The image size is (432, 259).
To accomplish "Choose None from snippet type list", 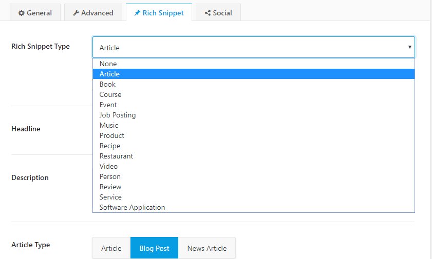I will click(x=253, y=64).
